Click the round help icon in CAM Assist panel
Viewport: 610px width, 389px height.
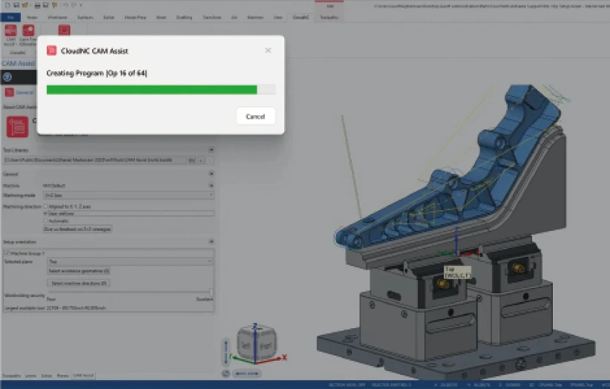[7, 76]
